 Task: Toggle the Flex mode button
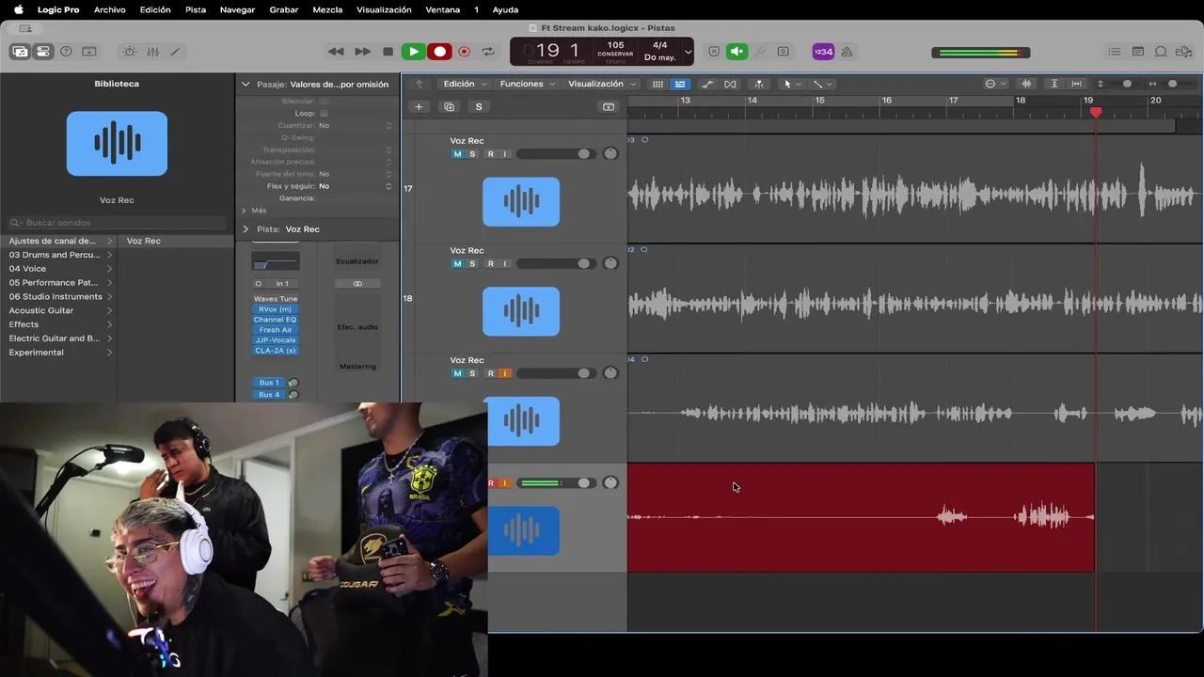pos(730,84)
